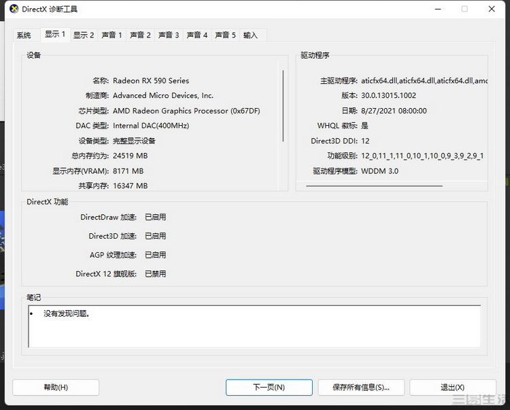Open the 声音 5 tab
The width and height of the screenshot is (510, 410).
(225, 35)
